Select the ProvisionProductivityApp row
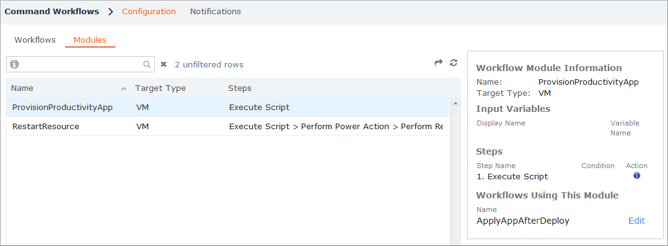Image resolution: width=668 pixels, height=246 pixels. [228, 108]
